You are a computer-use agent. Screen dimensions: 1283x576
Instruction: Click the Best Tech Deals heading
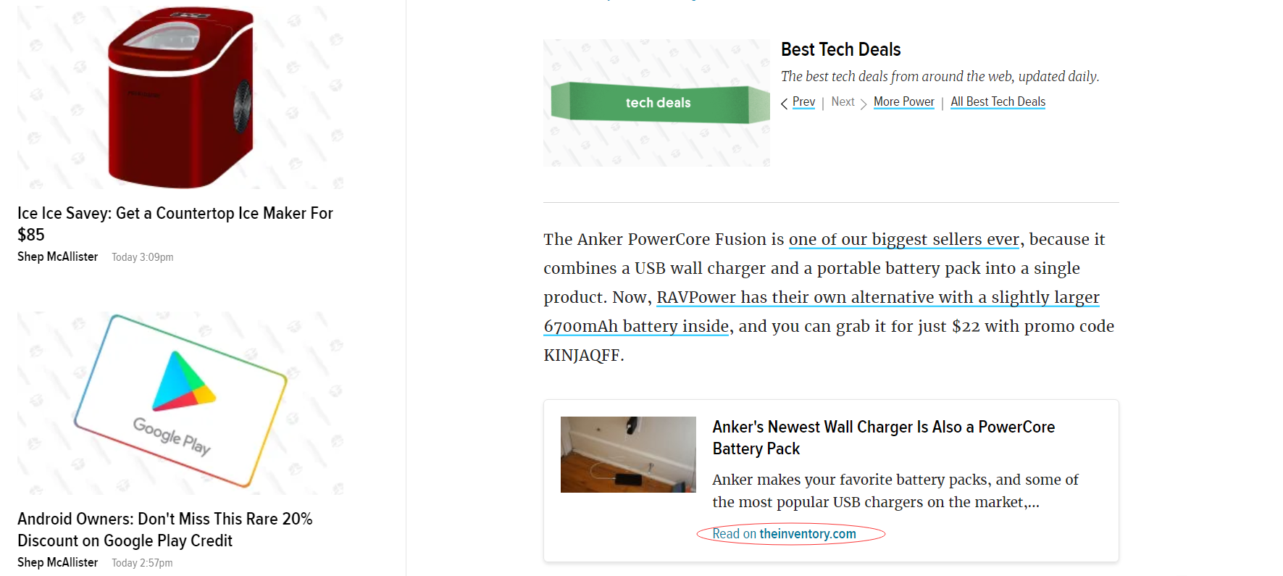840,49
